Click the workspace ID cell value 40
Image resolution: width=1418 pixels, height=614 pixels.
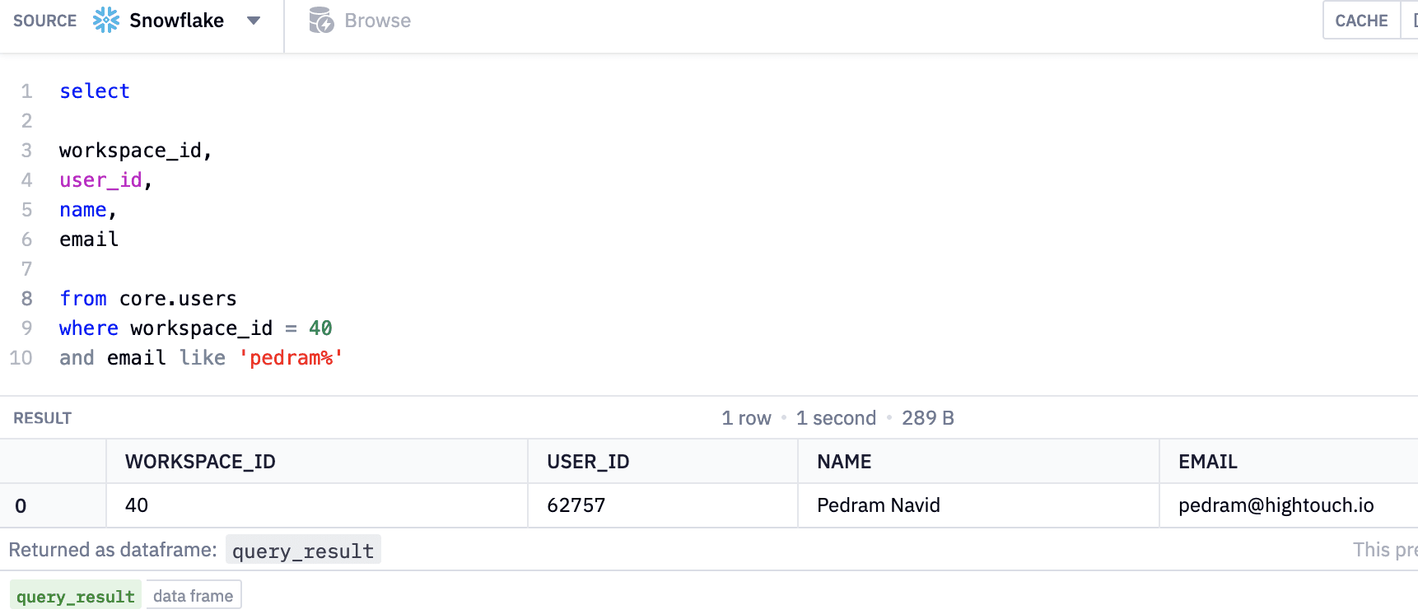[137, 505]
